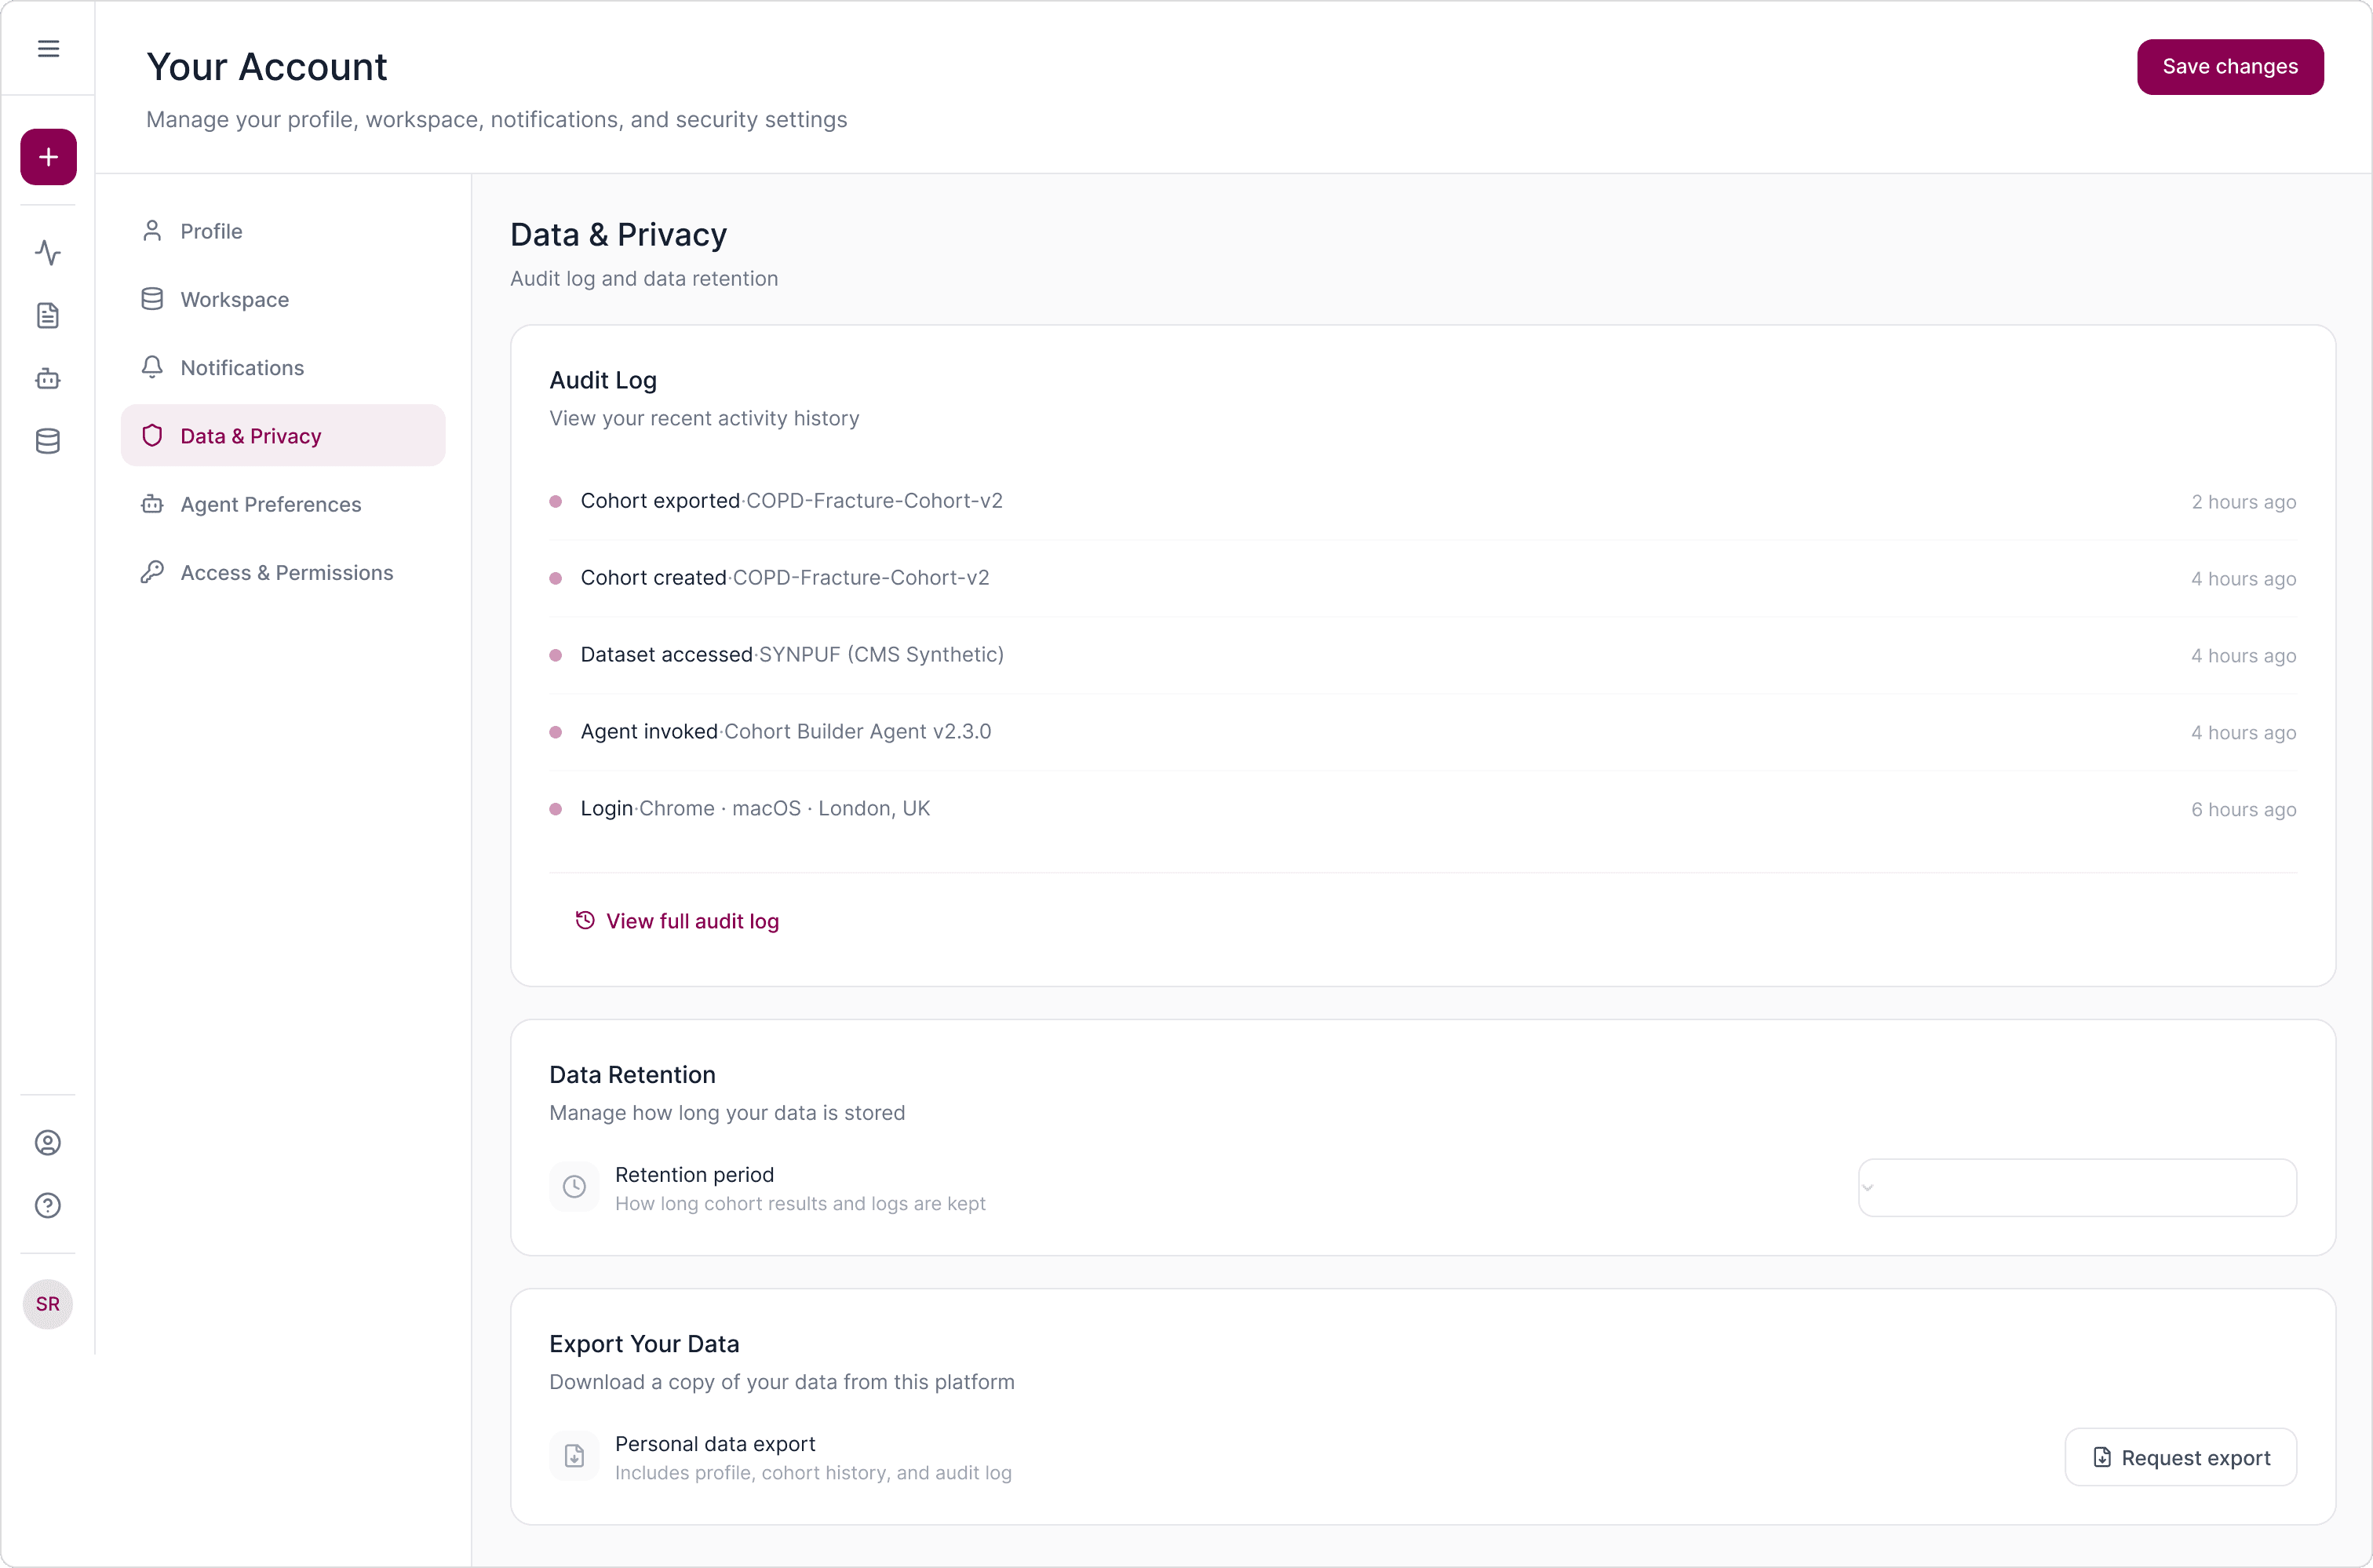Open the database icon in left rail

(x=48, y=441)
